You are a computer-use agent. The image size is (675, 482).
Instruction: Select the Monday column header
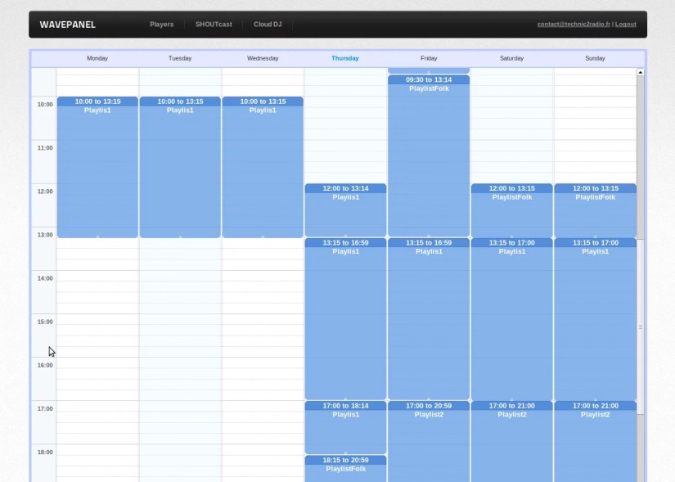[97, 58]
